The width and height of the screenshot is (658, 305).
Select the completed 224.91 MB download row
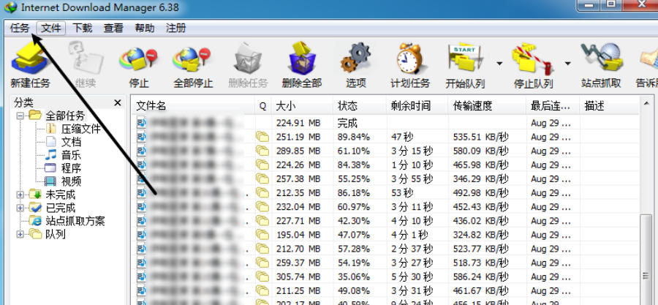385,123
